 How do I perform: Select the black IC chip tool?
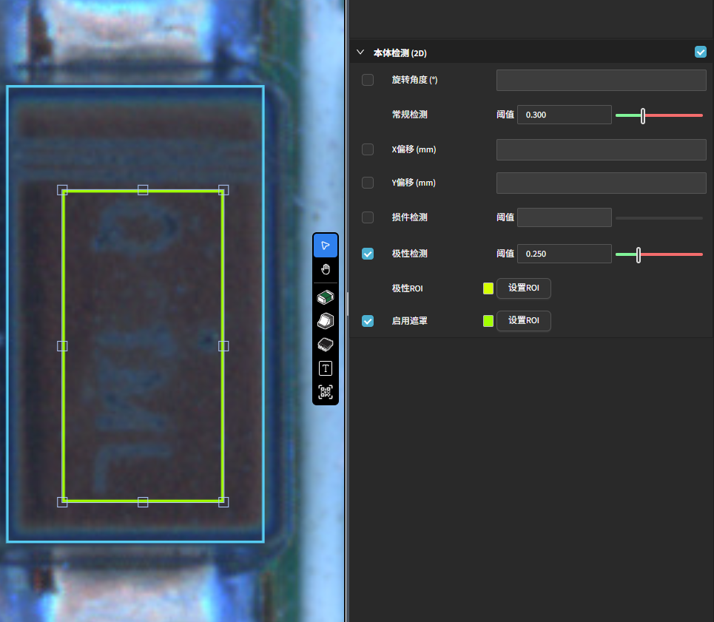coord(326,344)
